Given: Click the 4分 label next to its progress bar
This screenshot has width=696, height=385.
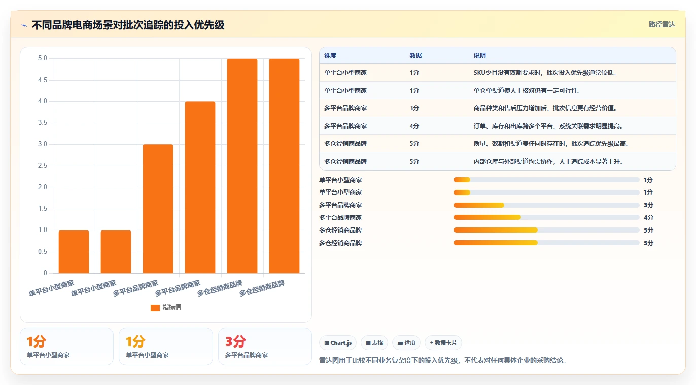Looking at the screenshot, I should [x=648, y=218].
